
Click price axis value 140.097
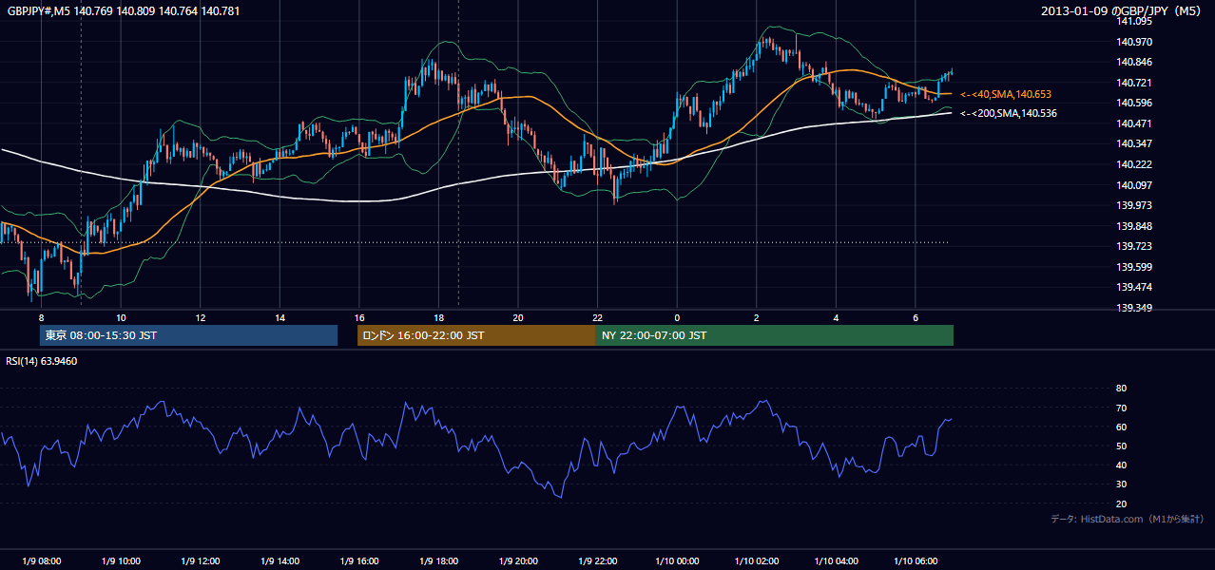click(x=1135, y=184)
